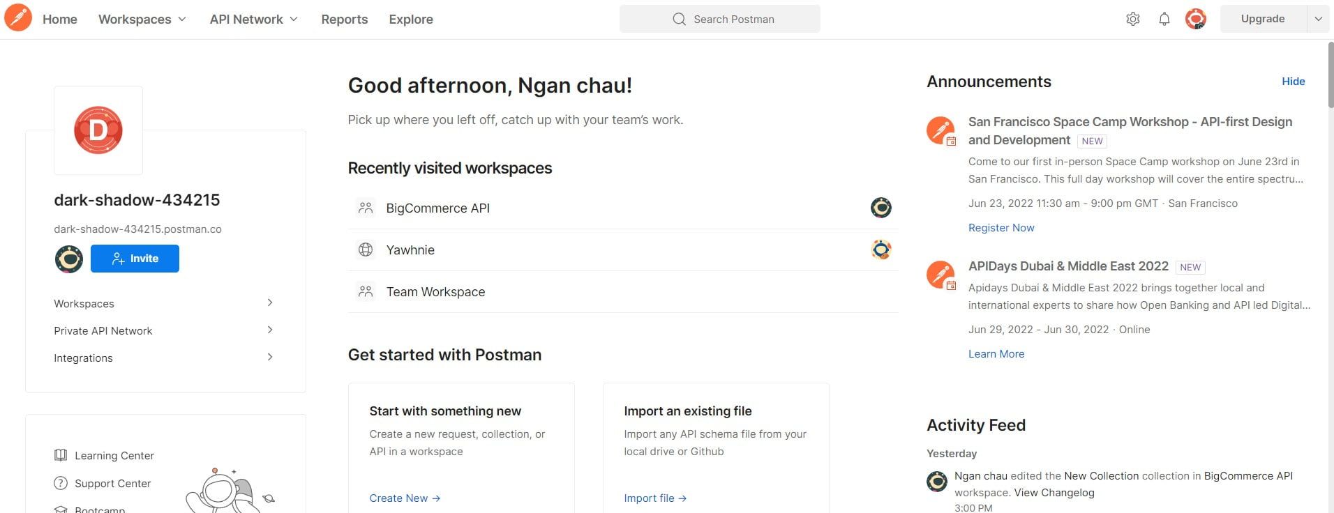Click the Create New link

[x=405, y=498]
